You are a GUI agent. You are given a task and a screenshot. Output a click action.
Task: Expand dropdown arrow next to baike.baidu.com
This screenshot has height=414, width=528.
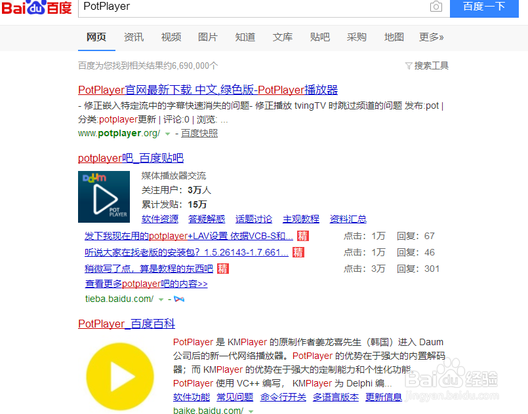tap(251, 411)
